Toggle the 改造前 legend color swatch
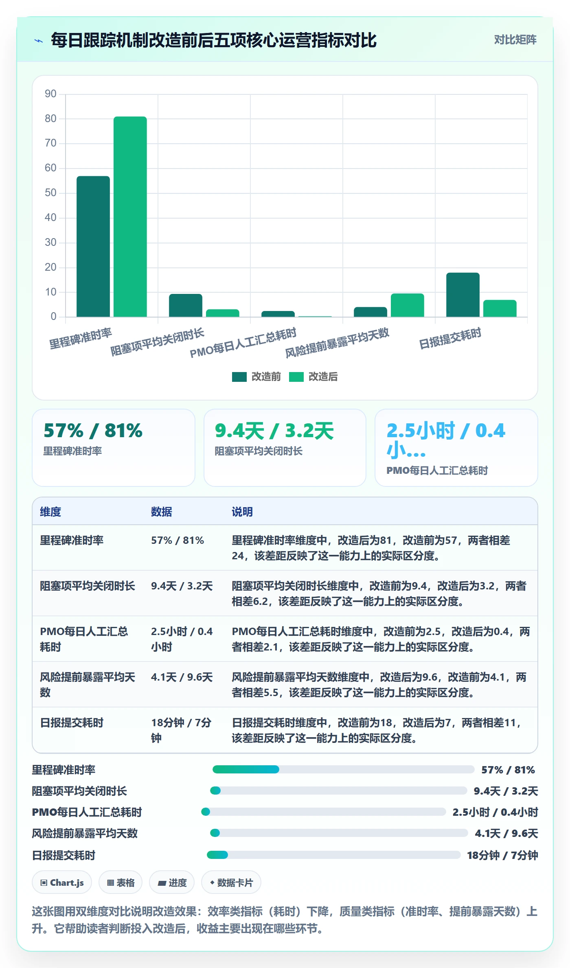570x968 pixels. point(239,377)
